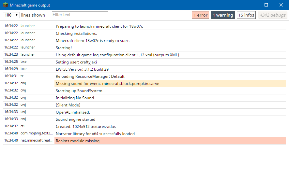This screenshot has width=289, height=193.
Task: Maximize the game output window
Action: 266,5
